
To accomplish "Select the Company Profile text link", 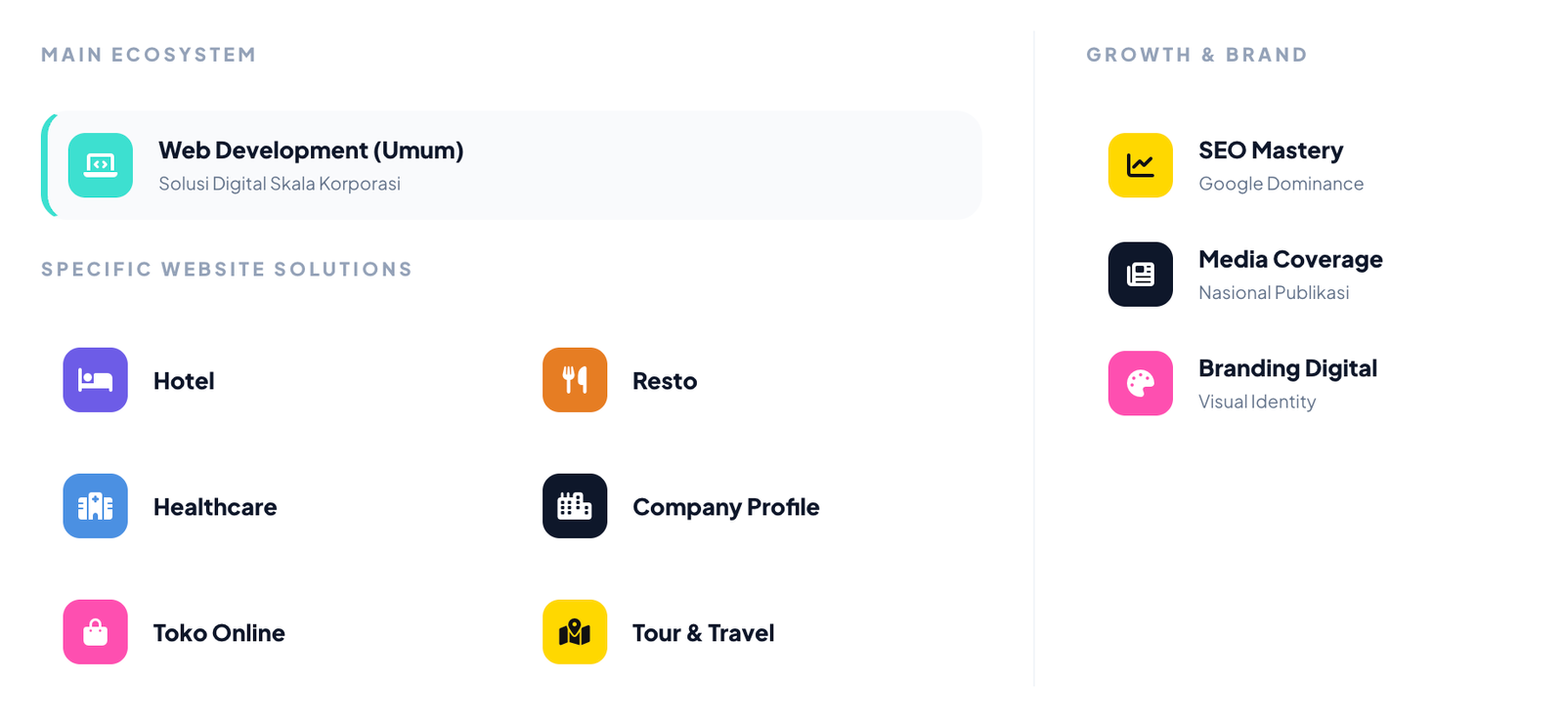I will point(725,507).
